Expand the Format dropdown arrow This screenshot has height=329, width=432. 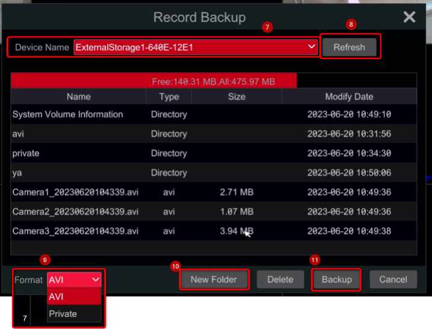point(95,280)
